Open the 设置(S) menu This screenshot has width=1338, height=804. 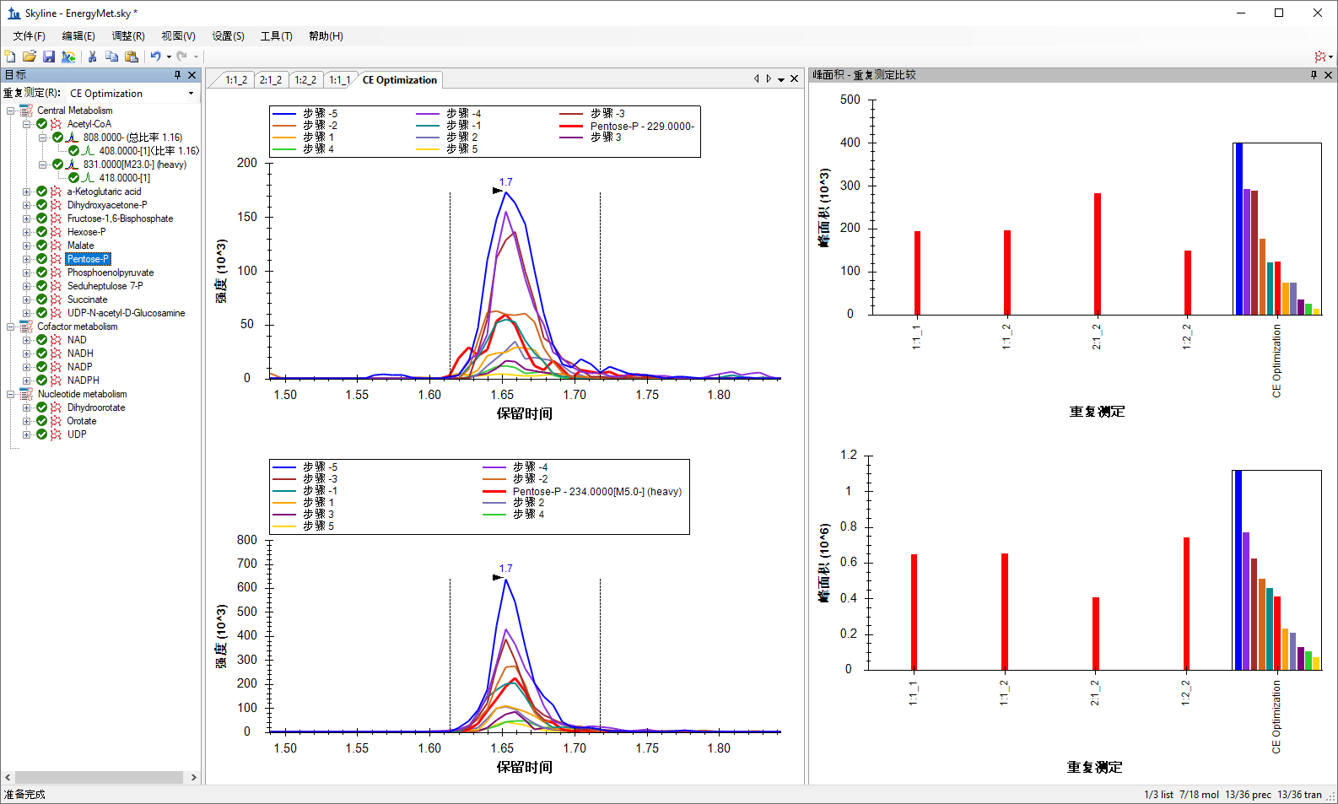pyautogui.click(x=228, y=36)
